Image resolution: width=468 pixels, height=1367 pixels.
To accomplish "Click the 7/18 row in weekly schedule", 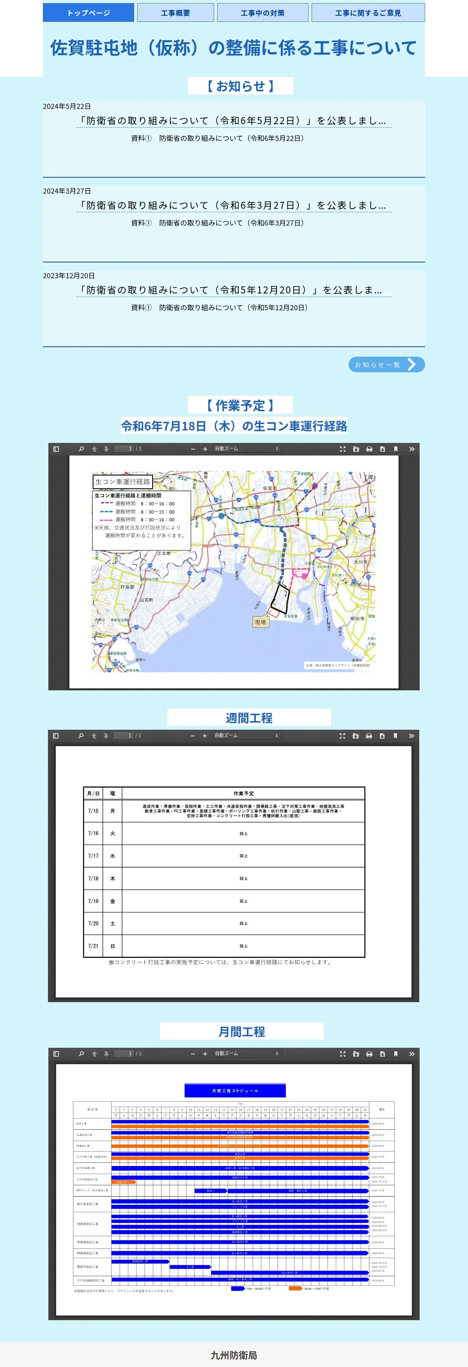I will 224,878.
